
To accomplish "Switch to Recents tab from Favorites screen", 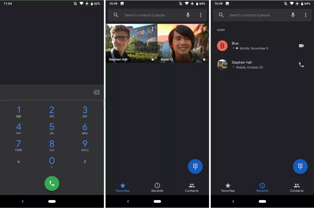I will [x=157, y=188].
